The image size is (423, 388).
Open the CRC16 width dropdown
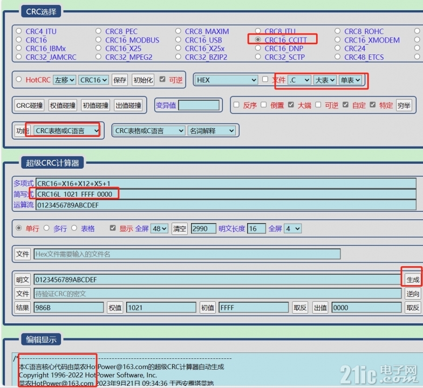94,80
